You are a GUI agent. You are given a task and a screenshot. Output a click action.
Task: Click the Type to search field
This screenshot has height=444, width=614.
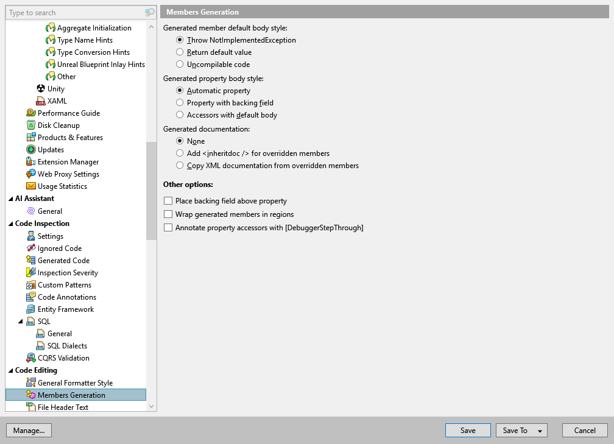click(73, 12)
